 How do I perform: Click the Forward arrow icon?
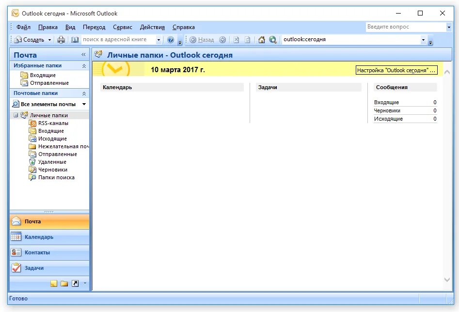(x=222, y=40)
